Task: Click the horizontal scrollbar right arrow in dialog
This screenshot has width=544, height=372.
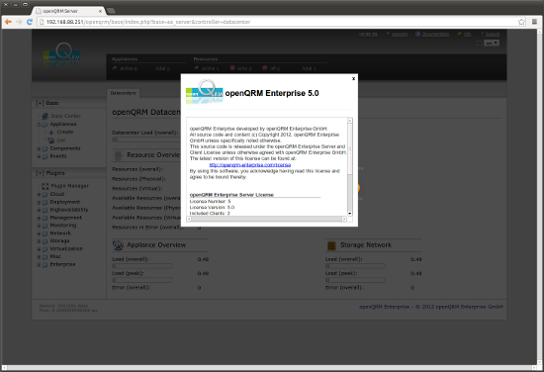Action: 344,219
